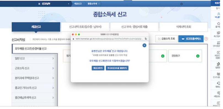Screen dimensions: 223x109
Task: Click the red question mark help icon
Action: coord(206,39)
